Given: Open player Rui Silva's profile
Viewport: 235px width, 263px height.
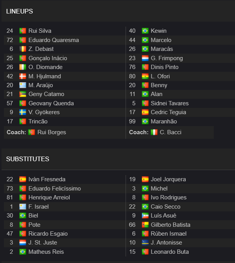Looking at the screenshot, I should click(40, 31).
